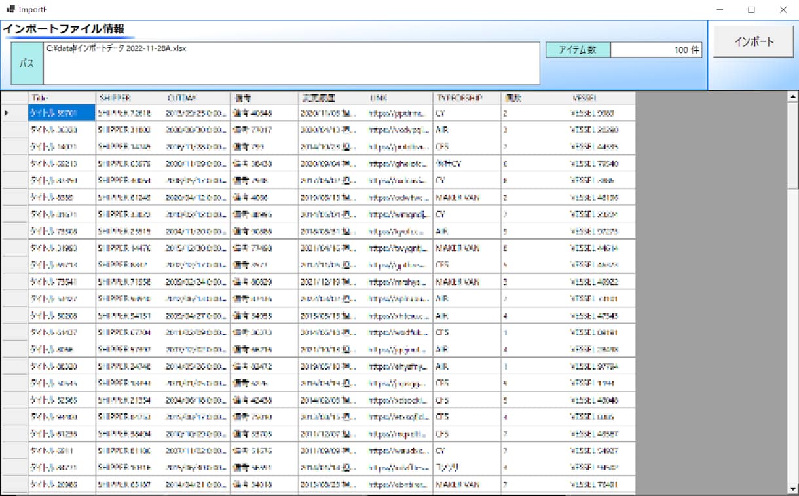Click the current-row arrow indicator in the row header
799x496 pixels.
point(7,113)
